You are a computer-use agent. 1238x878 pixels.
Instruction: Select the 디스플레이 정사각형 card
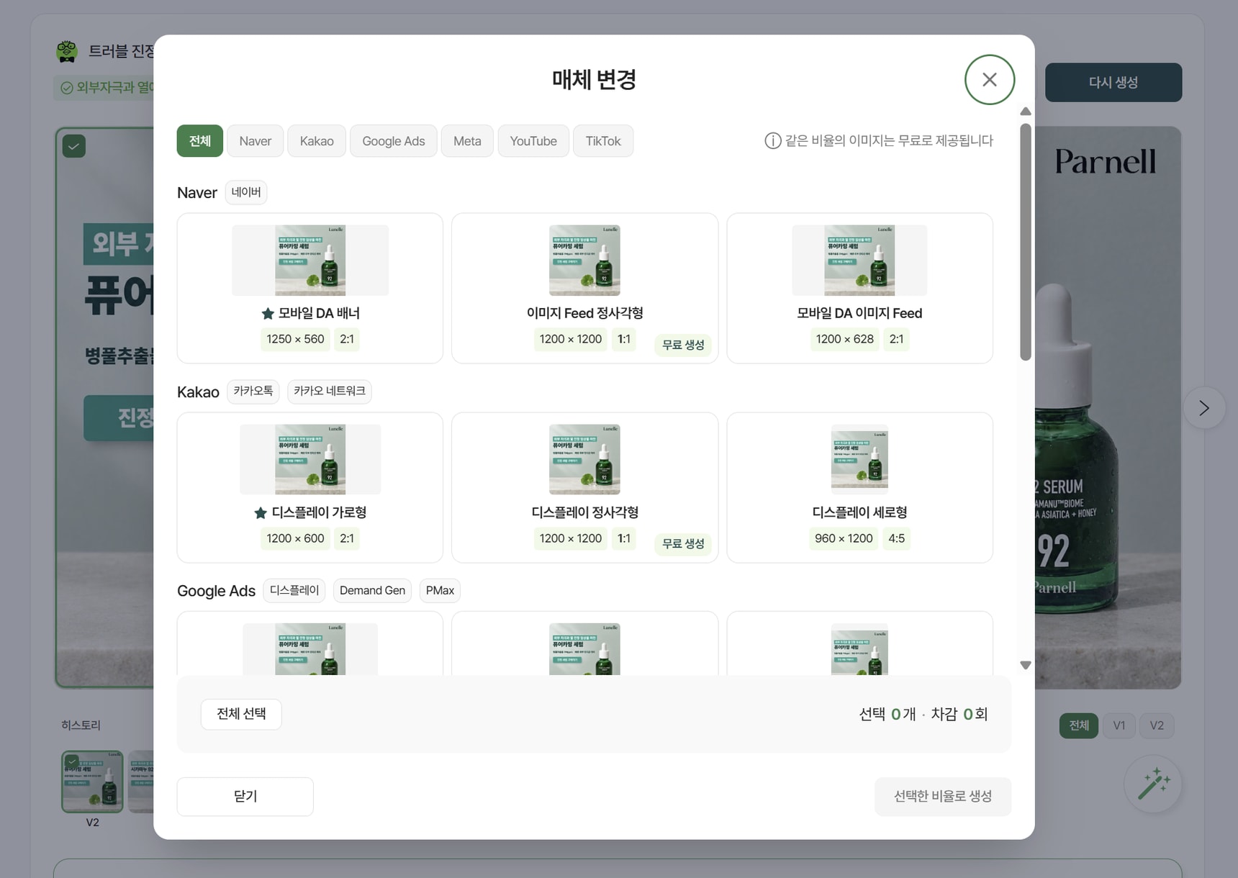[x=585, y=487]
